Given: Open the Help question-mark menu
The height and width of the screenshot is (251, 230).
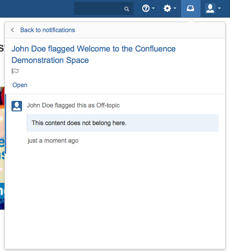Looking at the screenshot, I should [x=146, y=8].
